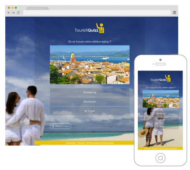This screenshot has height=170, width=190.
Task: Choose the St Tropez answer in the browser
Action: [90, 111]
